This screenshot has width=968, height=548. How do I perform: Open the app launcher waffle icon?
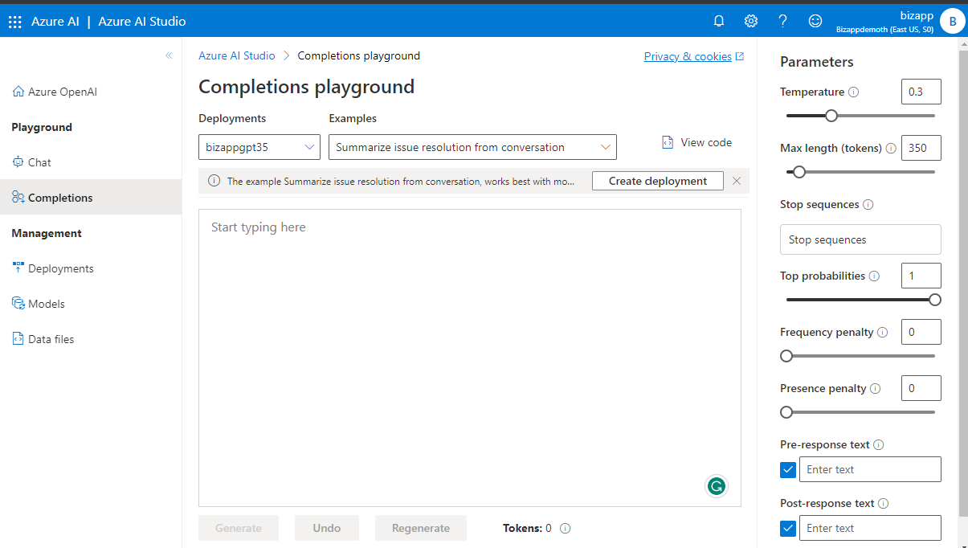coord(15,22)
